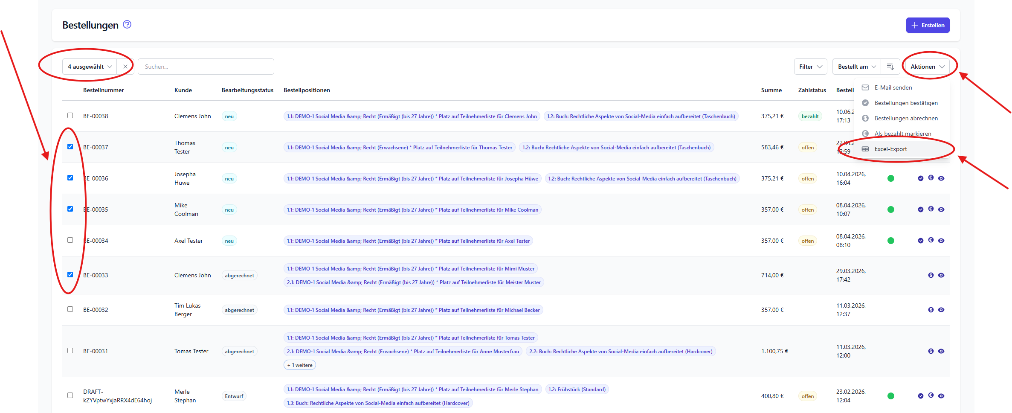
Task: Check the box for order BE-00031
Action: click(x=70, y=351)
